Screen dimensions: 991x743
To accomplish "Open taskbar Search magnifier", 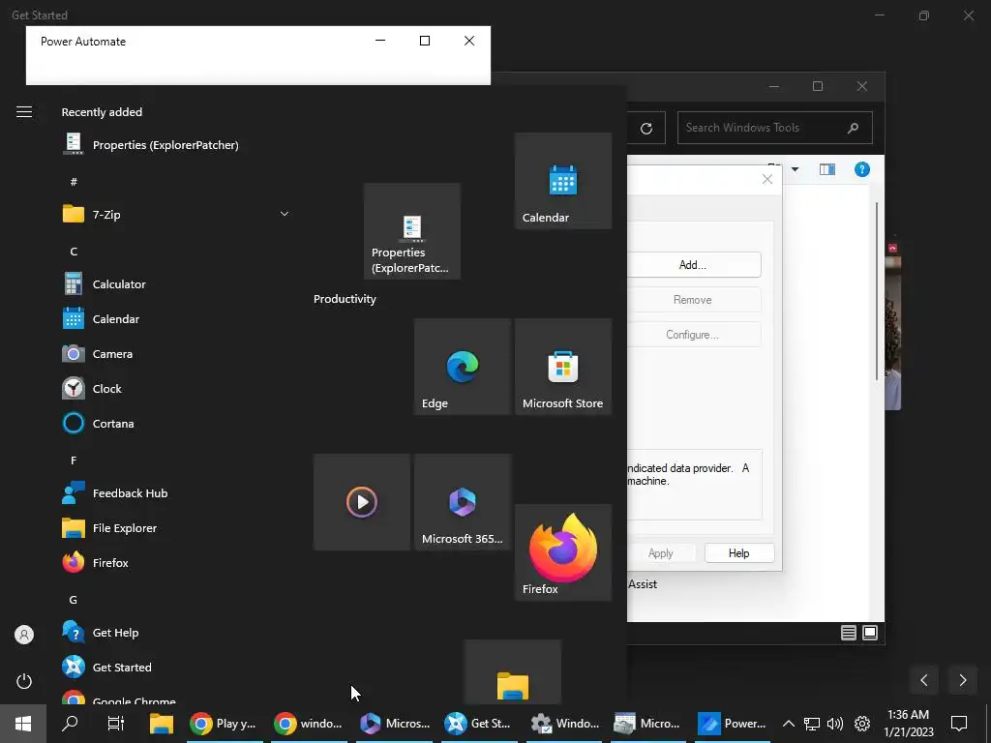I will 70,724.
